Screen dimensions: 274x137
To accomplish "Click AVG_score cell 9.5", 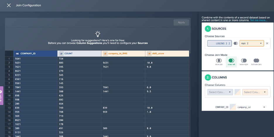I will [167, 91].
